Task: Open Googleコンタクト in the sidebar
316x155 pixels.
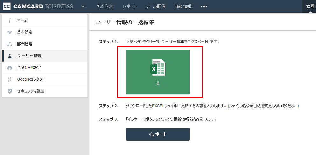Action: (45, 79)
